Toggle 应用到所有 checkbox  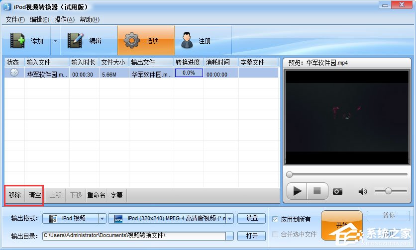click(276, 219)
